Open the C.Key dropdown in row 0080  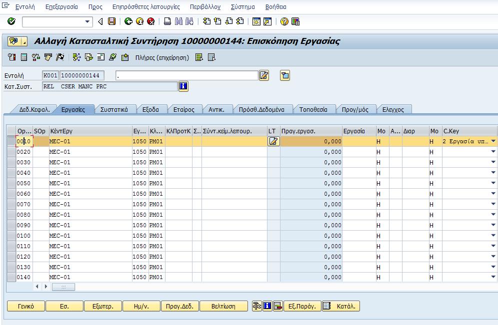pyautogui.click(x=493, y=215)
